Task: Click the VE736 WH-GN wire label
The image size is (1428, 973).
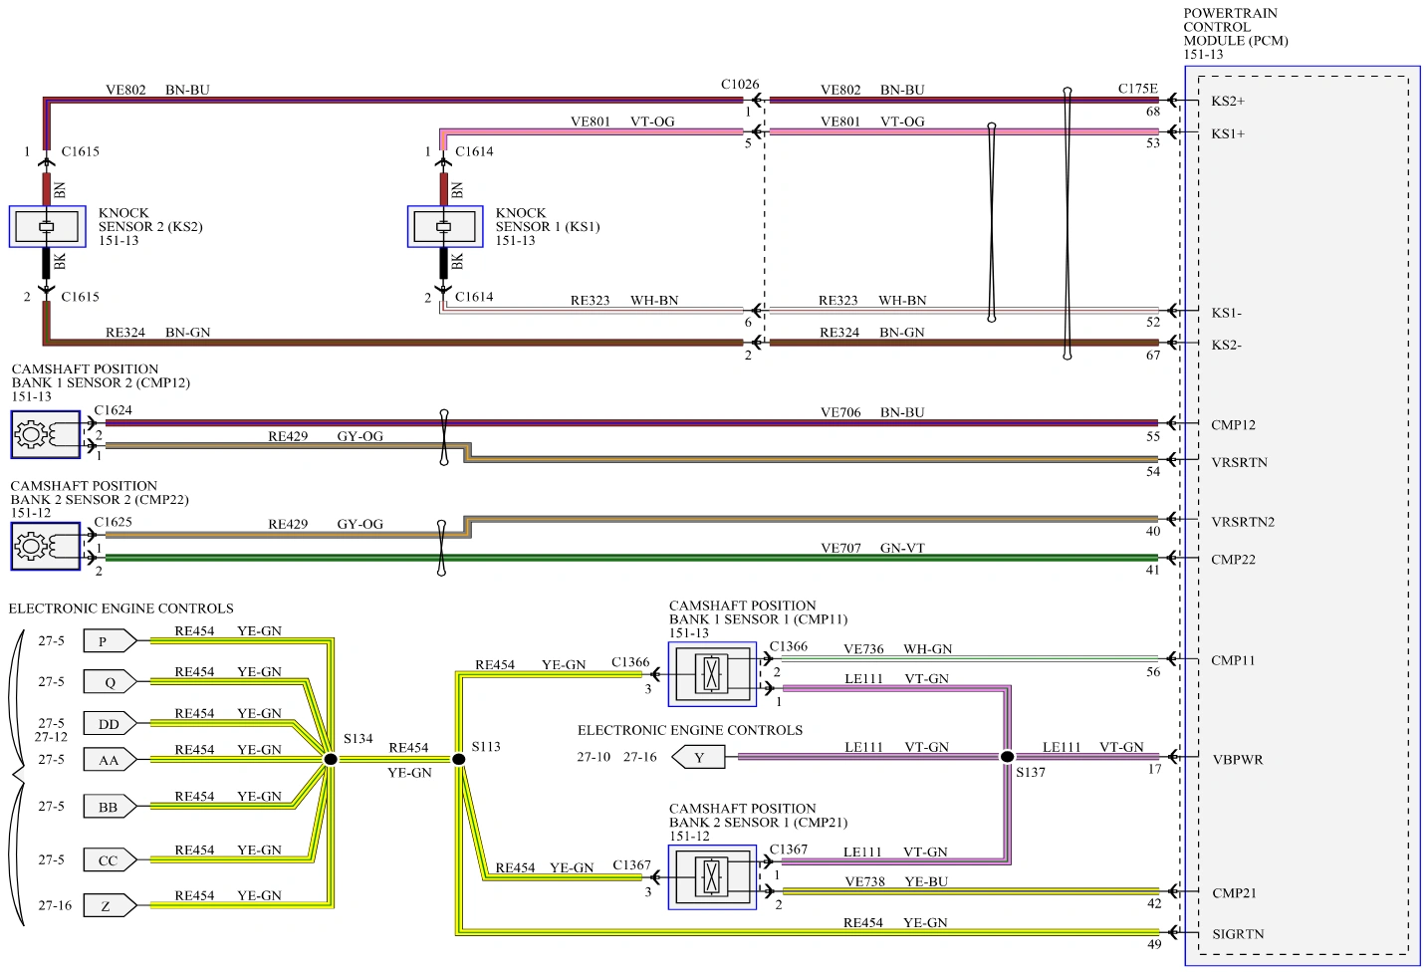Action: [x=897, y=649]
